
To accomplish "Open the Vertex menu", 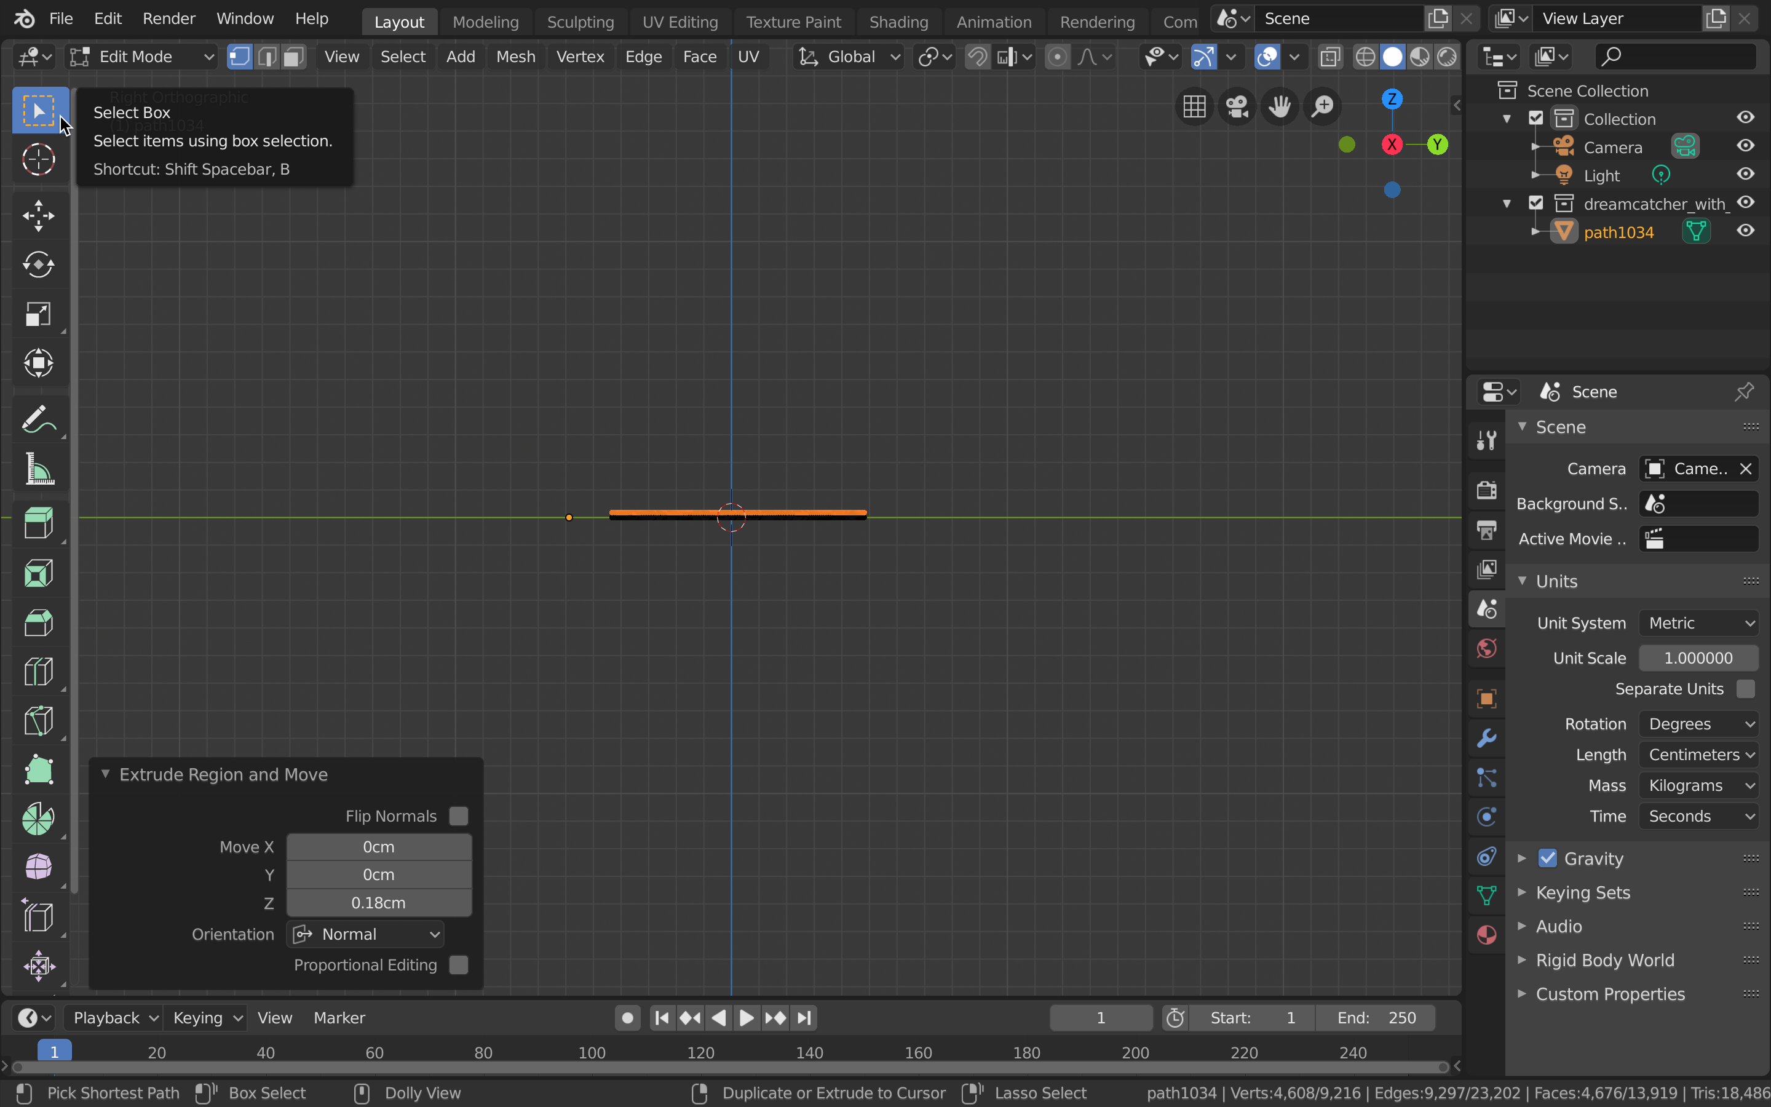I will click(x=580, y=57).
